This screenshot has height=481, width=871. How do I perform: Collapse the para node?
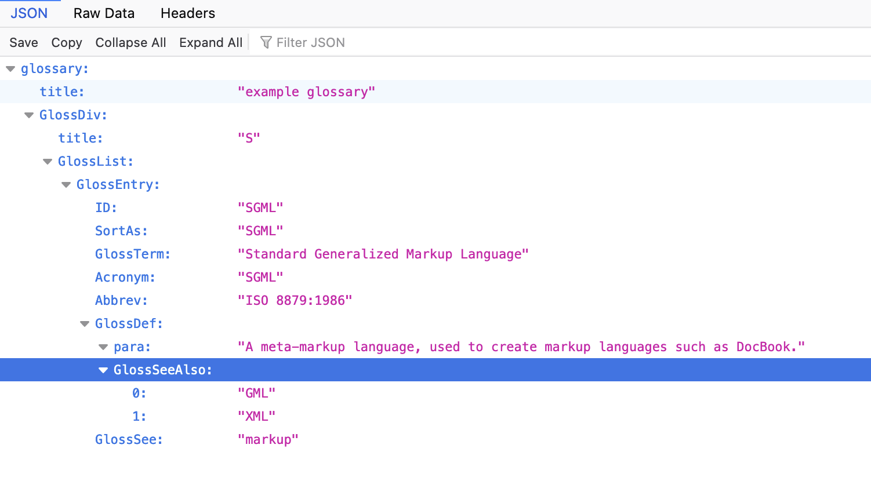pos(103,346)
